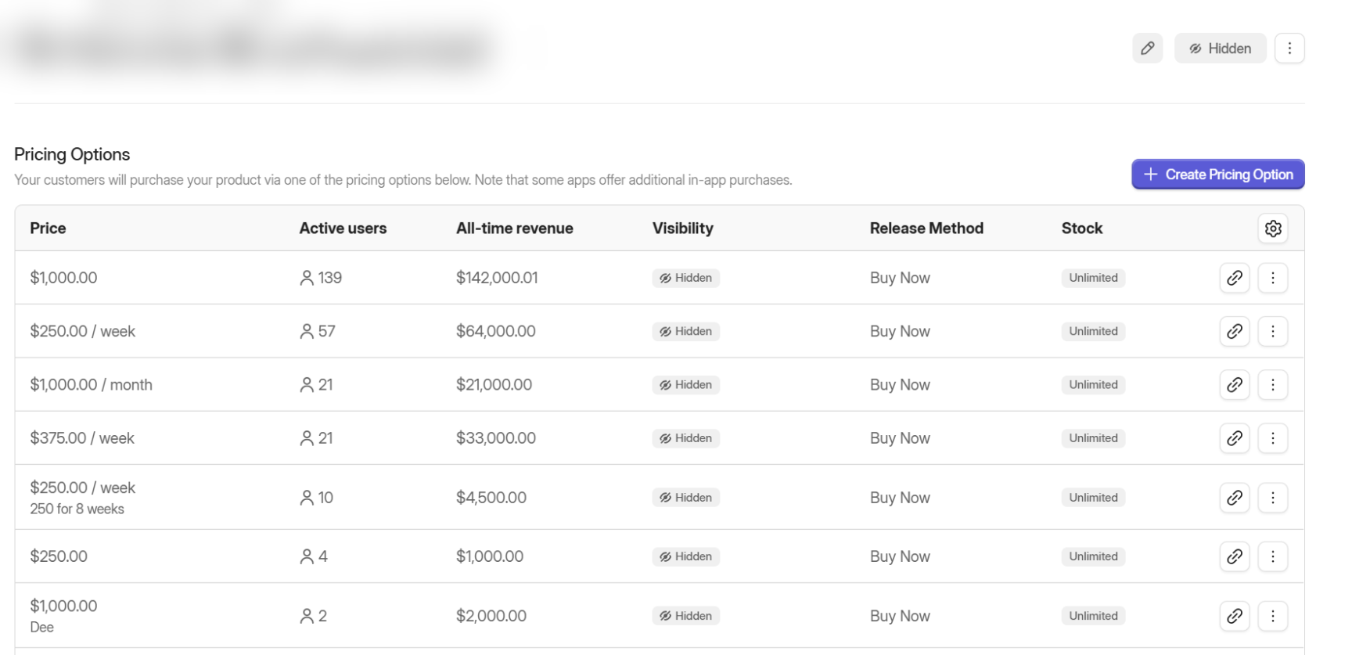This screenshot has width=1370, height=655.
Task: Click Hidden badge in $21,000.00 row
Action: (x=685, y=385)
